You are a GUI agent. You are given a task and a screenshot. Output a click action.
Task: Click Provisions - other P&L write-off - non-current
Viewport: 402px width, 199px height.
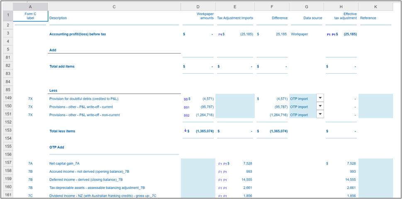pos(85,115)
